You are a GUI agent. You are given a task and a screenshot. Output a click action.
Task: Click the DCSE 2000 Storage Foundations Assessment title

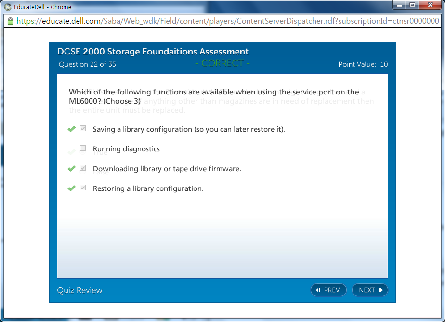(x=153, y=52)
